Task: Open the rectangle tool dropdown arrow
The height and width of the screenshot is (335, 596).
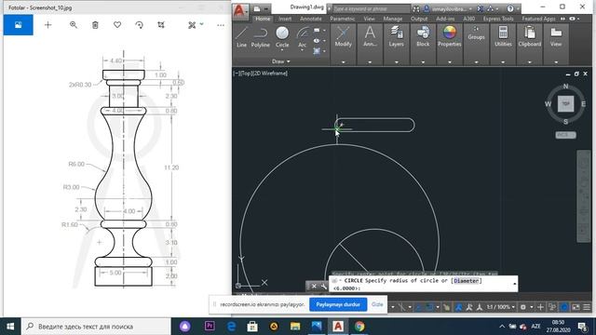Action: tap(324, 31)
